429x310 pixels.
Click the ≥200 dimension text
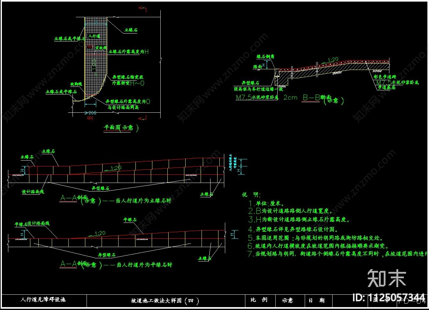click(x=90, y=113)
